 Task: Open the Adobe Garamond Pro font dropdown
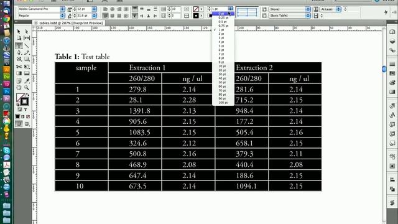point(62,9)
